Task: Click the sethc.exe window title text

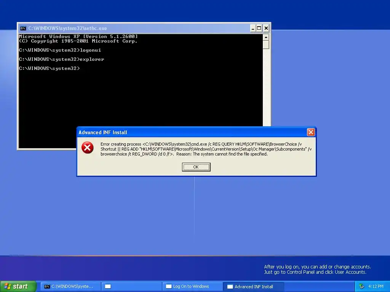Action: pos(67,28)
